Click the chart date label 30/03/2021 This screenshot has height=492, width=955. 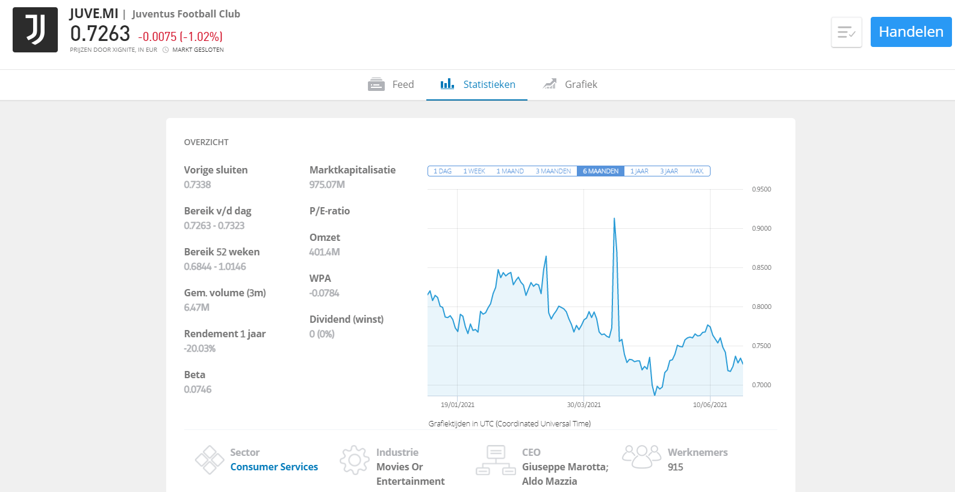pyautogui.click(x=583, y=405)
